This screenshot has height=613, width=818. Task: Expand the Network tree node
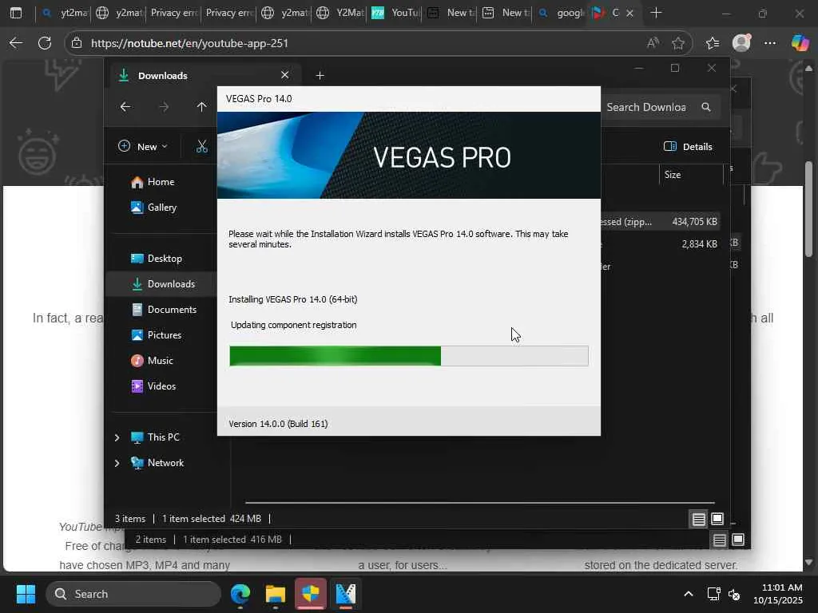(x=117, y=463)
